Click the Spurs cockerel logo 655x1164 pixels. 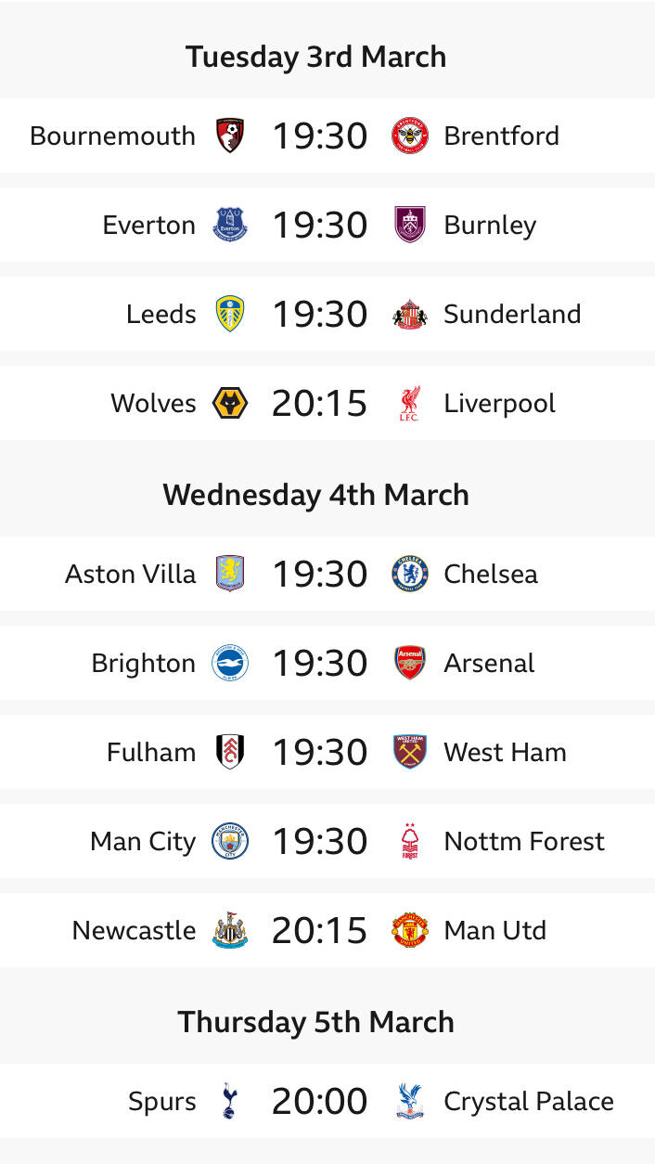pyautogui.click(x=229, y=1101)
